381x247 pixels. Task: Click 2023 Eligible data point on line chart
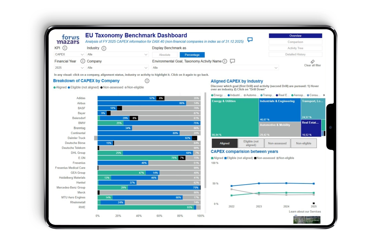259,183
